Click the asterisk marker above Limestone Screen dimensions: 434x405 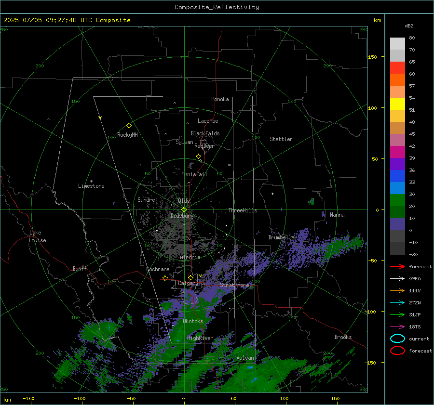pyautogui.click(x=91, y=182)
